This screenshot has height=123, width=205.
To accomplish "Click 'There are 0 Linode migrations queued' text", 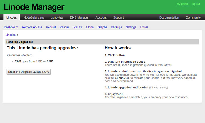I will tap(139, 65).
